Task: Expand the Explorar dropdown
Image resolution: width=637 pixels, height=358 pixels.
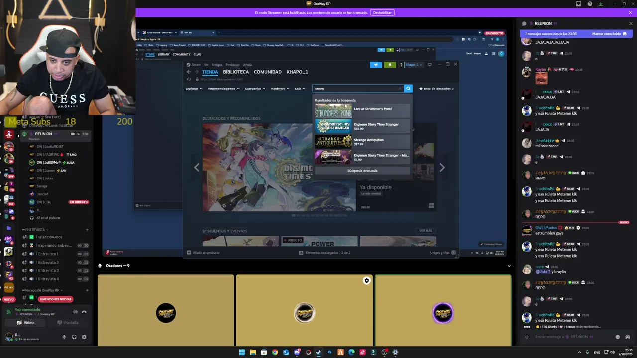Action: (x=194, y=89)
